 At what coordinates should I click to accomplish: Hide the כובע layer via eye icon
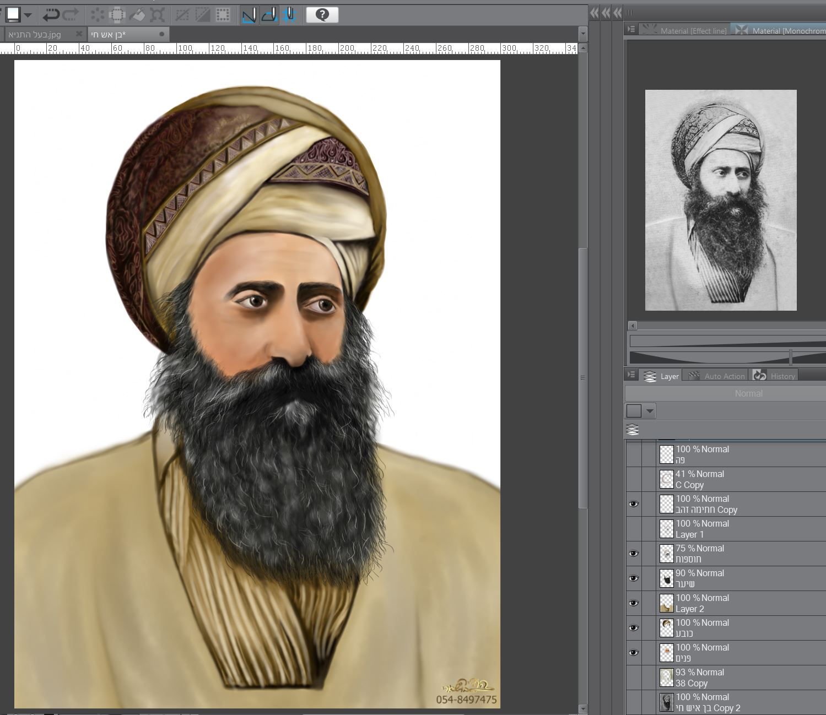pyautogui.click(x=634, y=628)
